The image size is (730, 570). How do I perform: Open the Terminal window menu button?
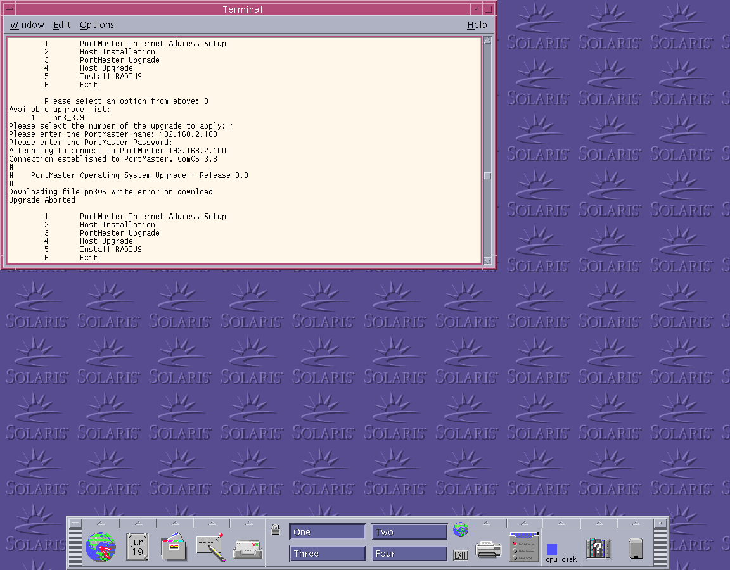[9, 9]
